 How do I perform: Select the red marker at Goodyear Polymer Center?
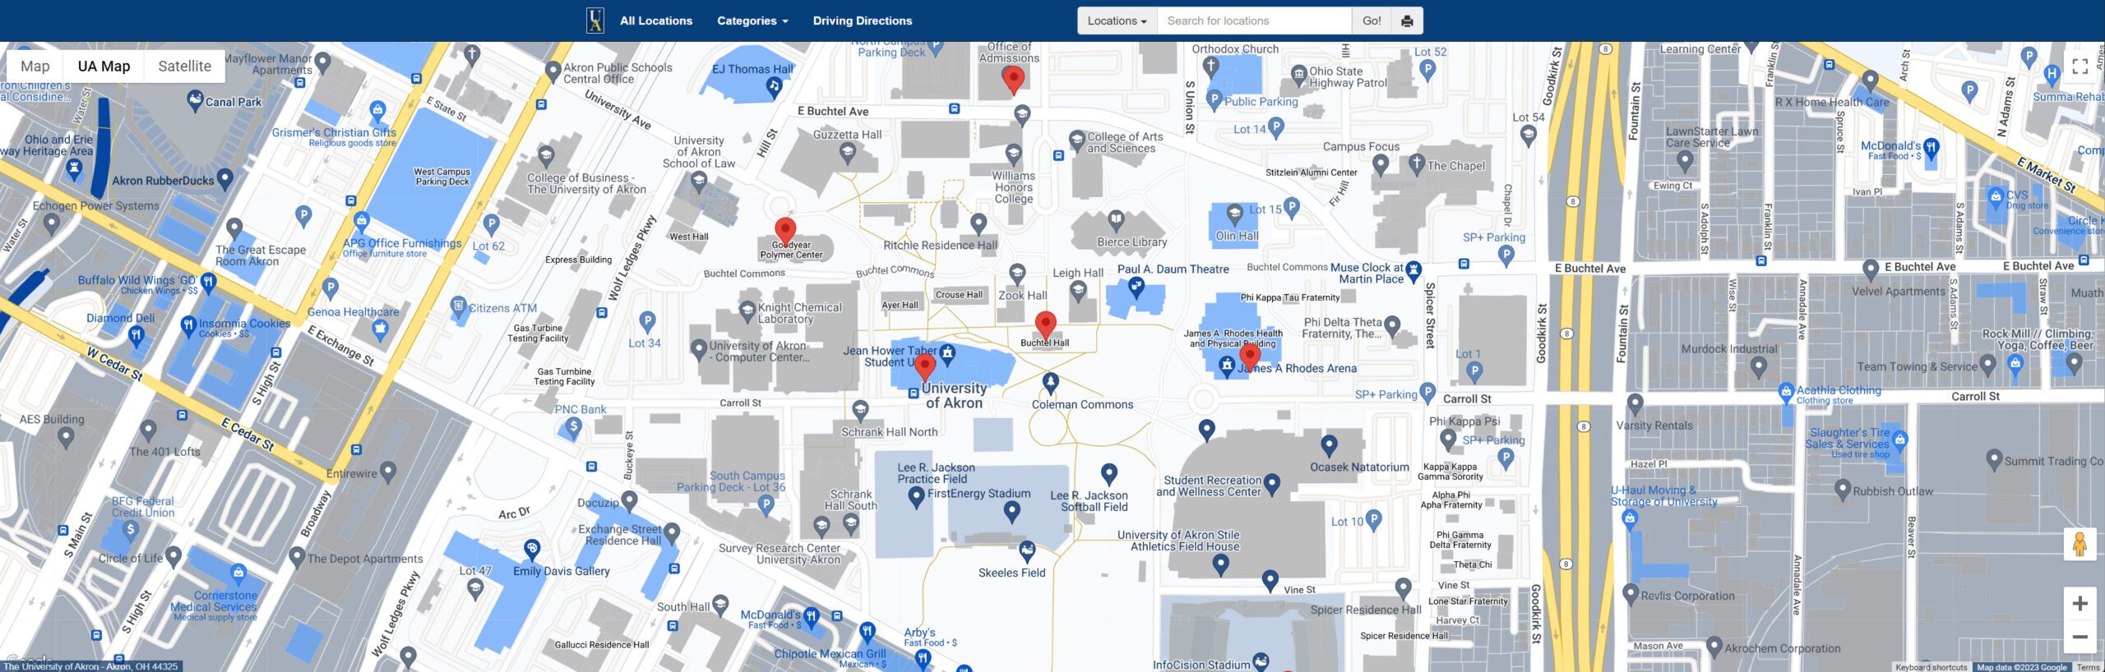click(785, 232)
